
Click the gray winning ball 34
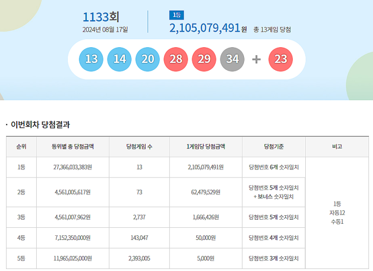click(232, 59)
